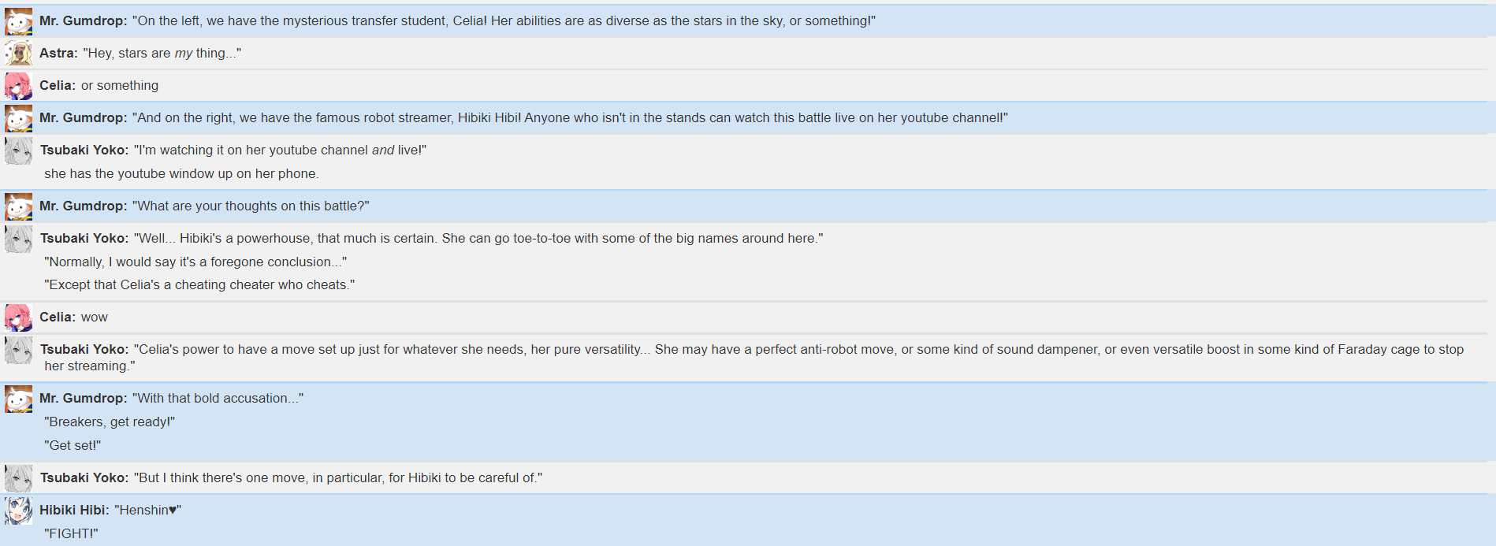Click Tsubaki Yoko's avatar on the youtube channel message
This screenshot has width=1496, height=546.
pos(18,150)
